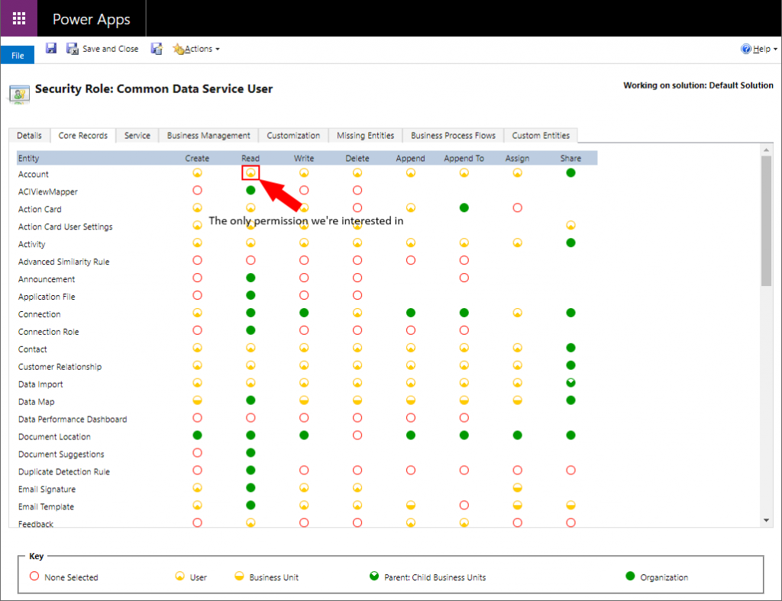Click the Read column header
Viewport: 782px width, 601px height.
point(250,159)
